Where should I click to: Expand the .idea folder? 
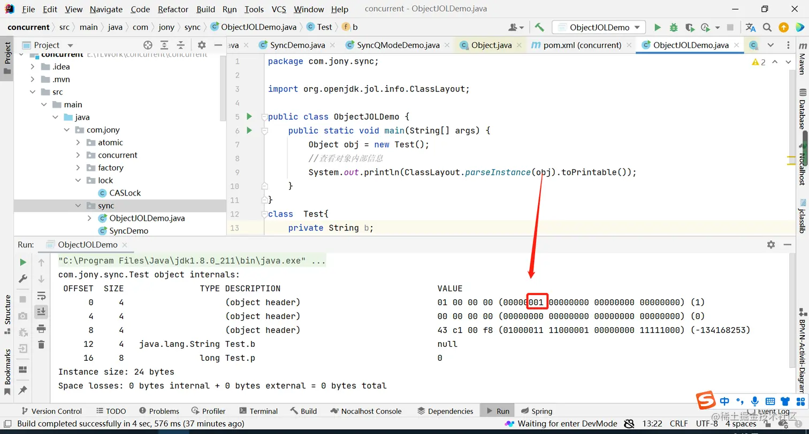[33, 67]
